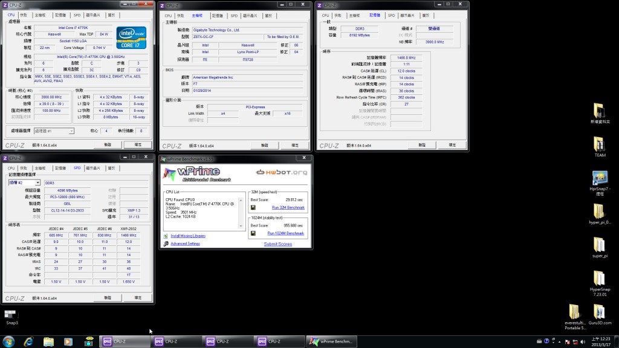Open Windows Media Player from the taskbar
This screenshot has width=619, height=348.
(68, 341)
